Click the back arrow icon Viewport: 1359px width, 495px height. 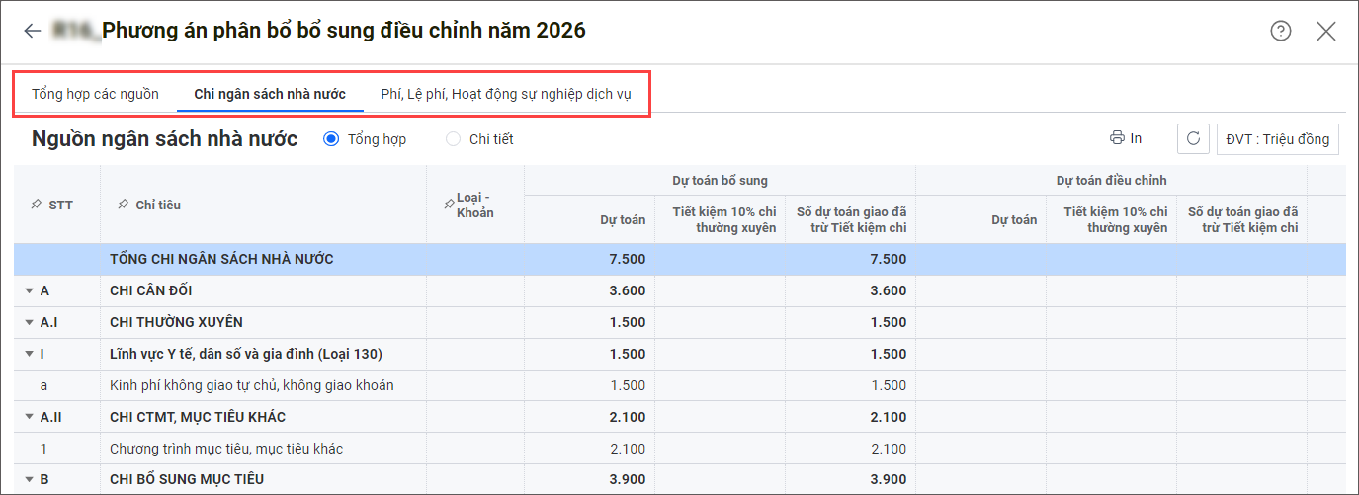pos(33,31)
